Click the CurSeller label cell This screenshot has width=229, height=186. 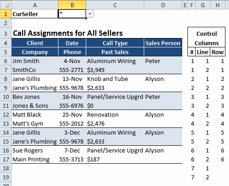35,14
